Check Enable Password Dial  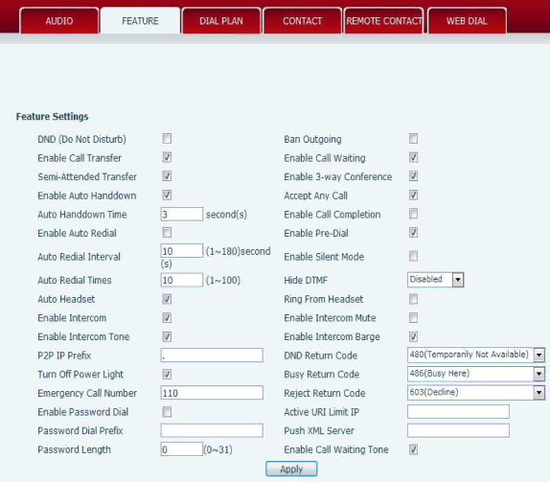coord(167,411)
